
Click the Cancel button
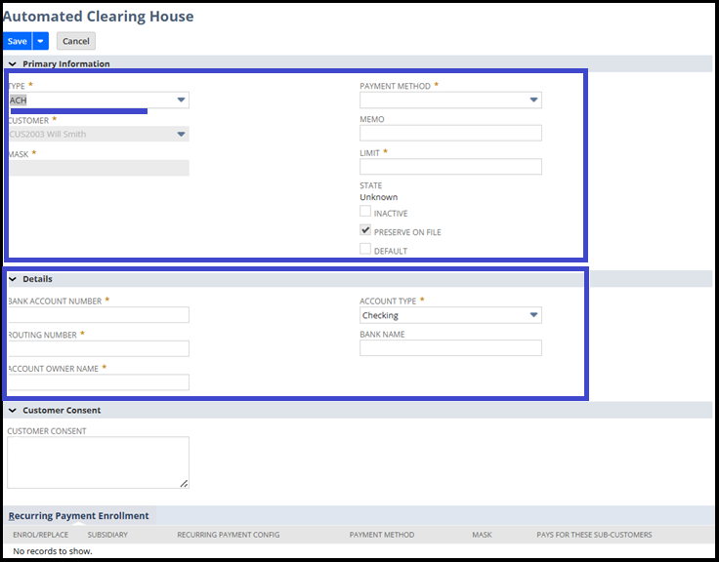click(76, 41)
